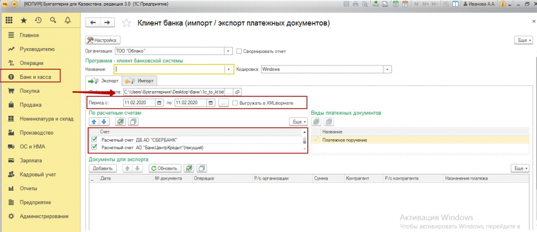This screenshot has width=537, height=232.
Task: Click user name Иванова А.А.
Action: 479,4
